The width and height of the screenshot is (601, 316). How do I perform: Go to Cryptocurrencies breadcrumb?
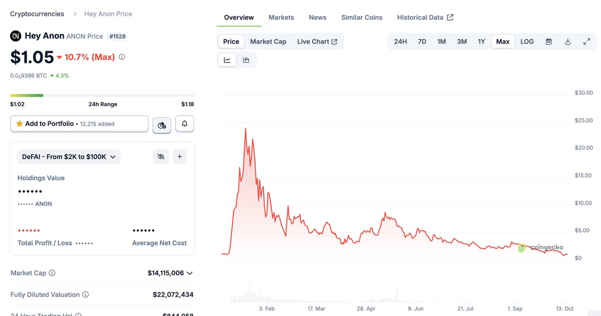(x=37, y=14)
